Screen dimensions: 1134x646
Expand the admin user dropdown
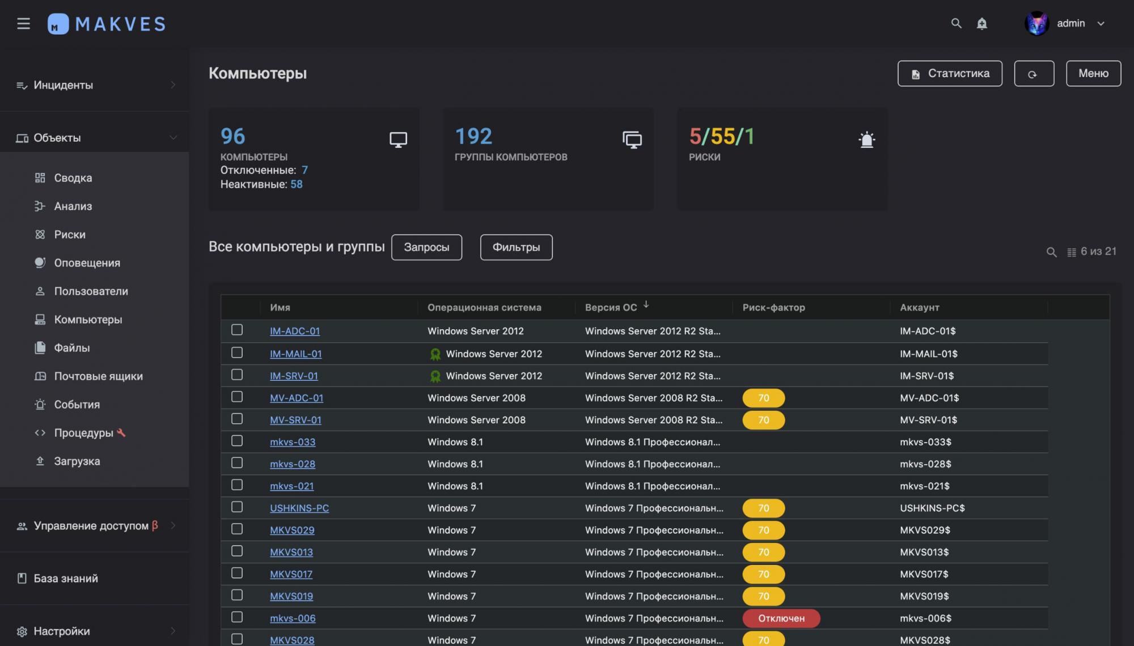tap(1101, 24)
